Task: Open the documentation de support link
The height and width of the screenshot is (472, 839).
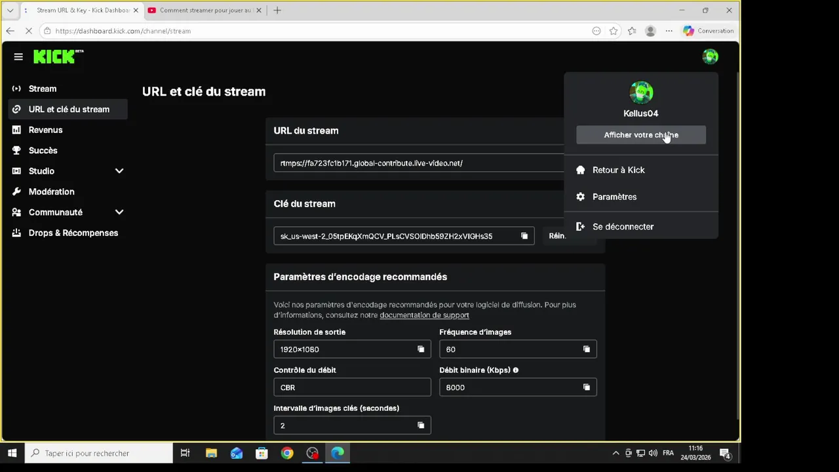Action: click(x=424, y=315)
